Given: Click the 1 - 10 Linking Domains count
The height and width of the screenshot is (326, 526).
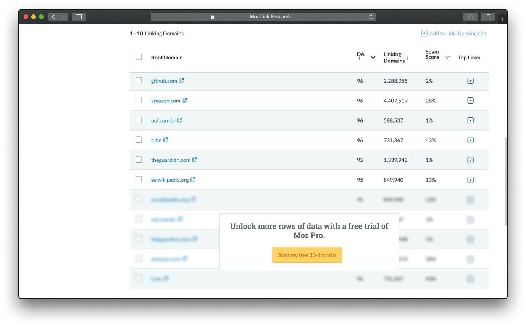Looking at the screenshot, I should pyautogui.click(x=157, y=33).
